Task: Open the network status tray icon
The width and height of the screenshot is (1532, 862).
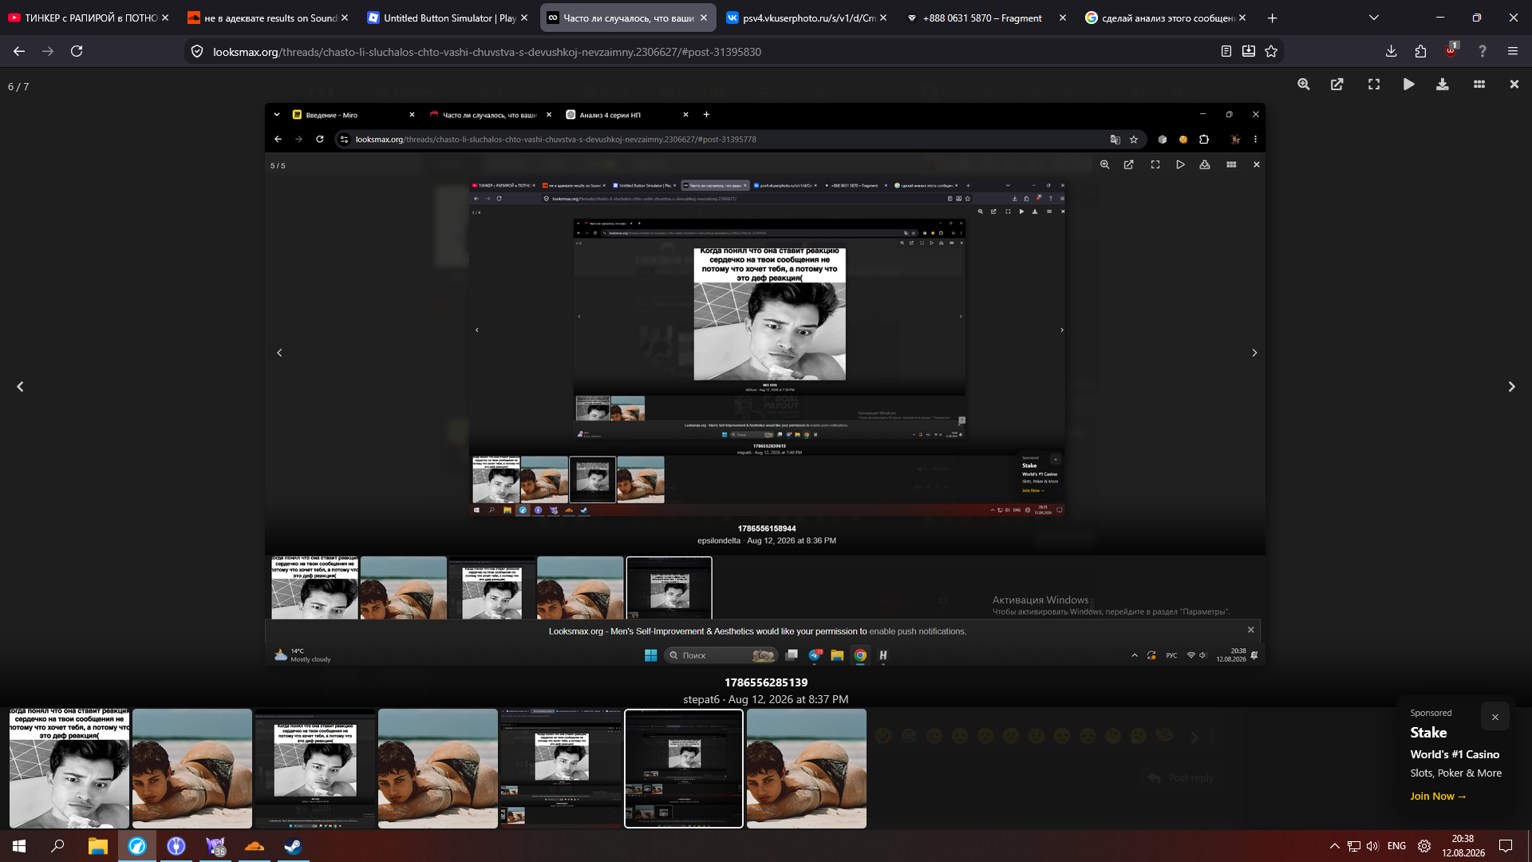Action: click(x=1354, y=846)
